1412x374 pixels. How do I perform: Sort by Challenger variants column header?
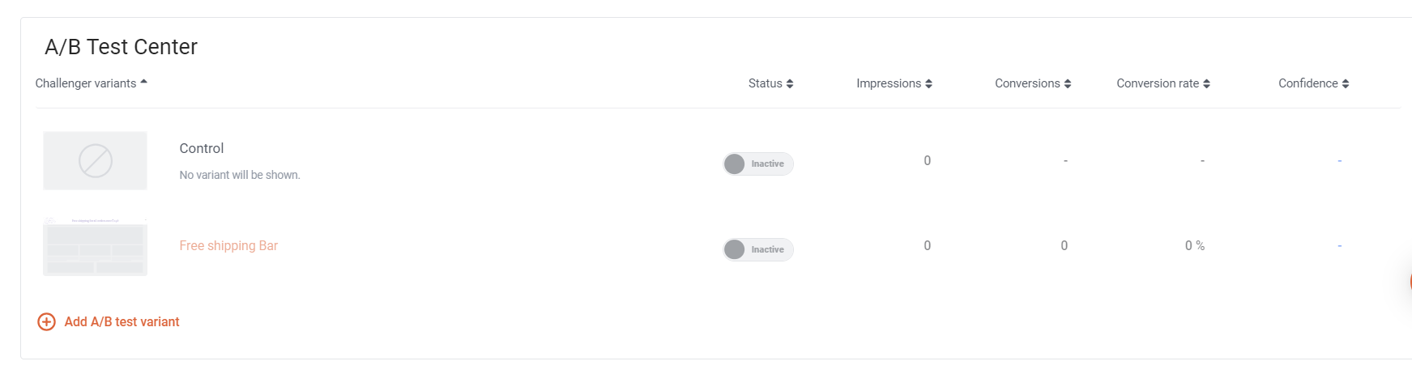86,83
